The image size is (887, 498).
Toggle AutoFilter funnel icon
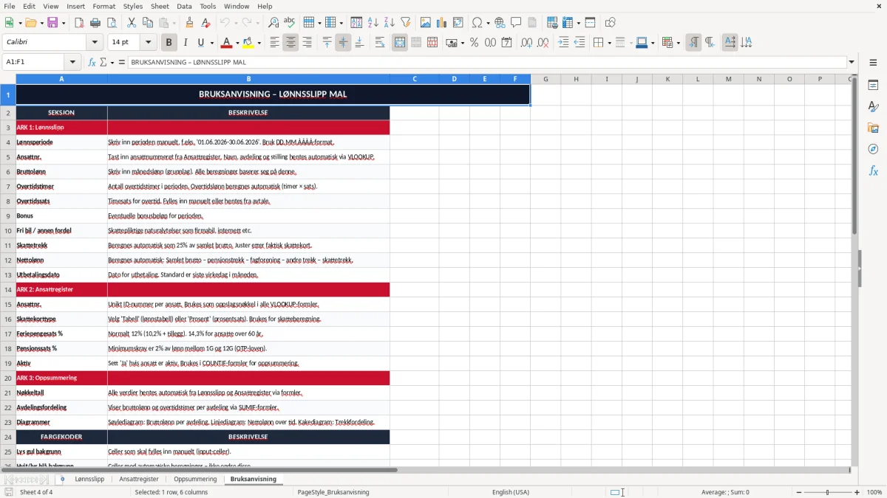406,23
